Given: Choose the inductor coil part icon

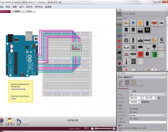Looking at the screenshot, I should (154, 23).
